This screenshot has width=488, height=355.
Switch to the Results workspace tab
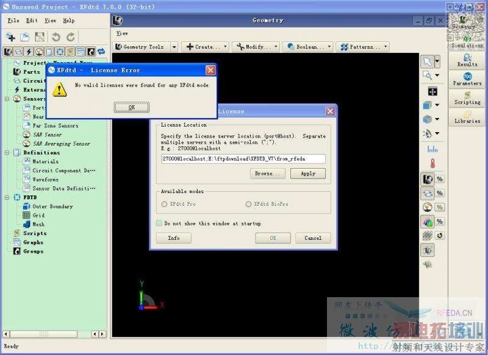[x=467, y=60]
